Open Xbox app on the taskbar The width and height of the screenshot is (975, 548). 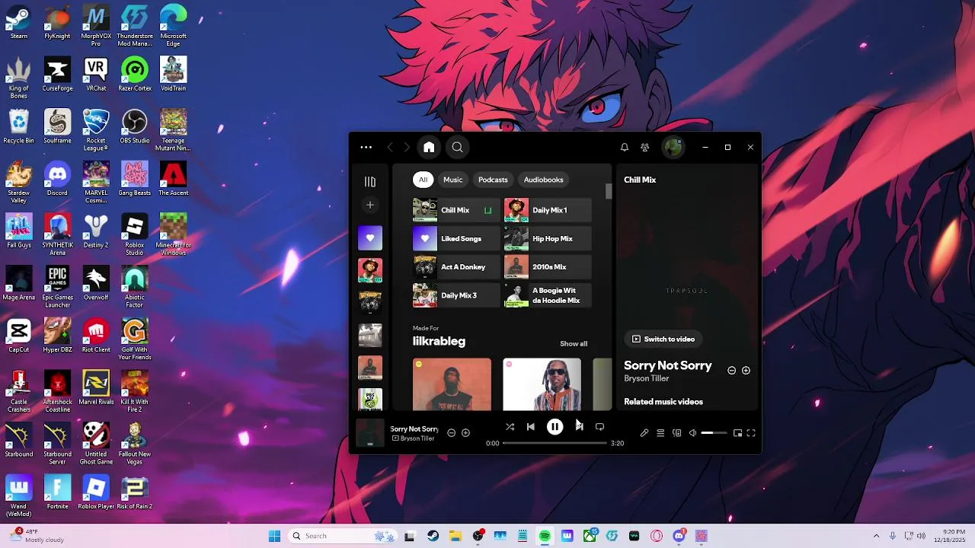(x=590, y=536)
